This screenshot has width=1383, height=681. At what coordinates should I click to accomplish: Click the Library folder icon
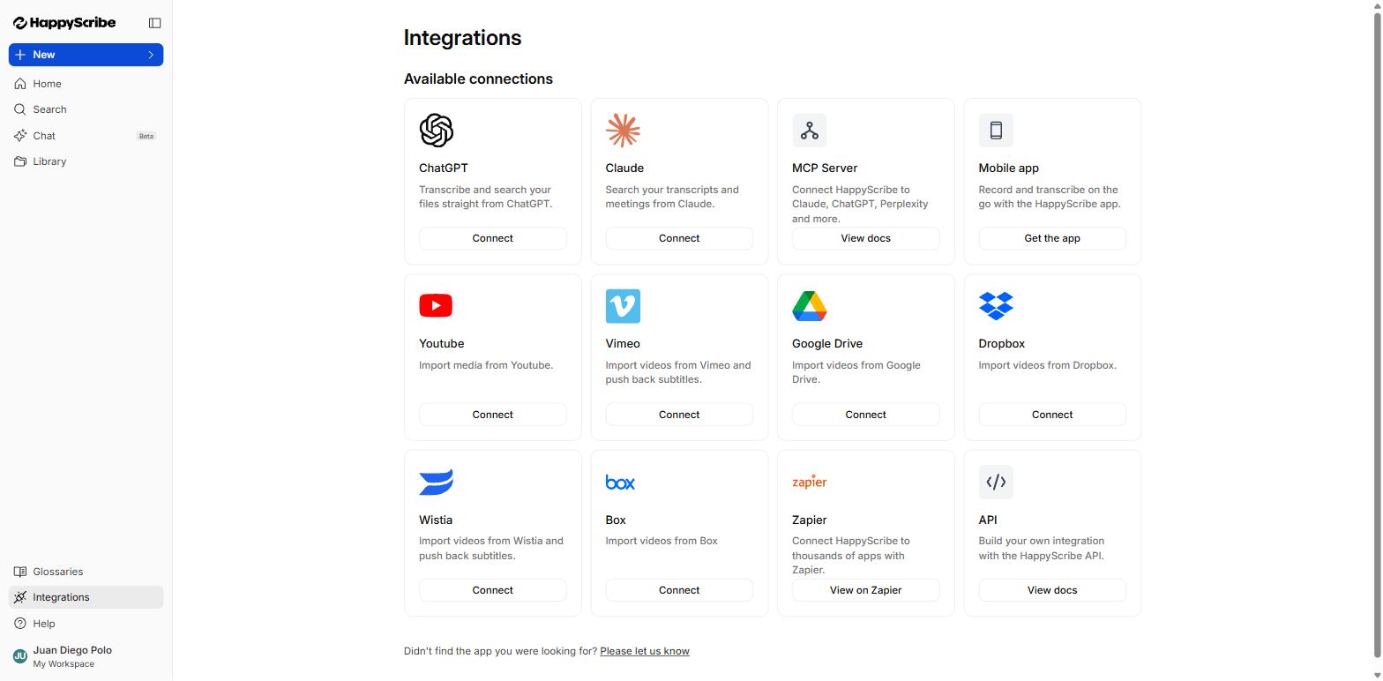pos(20,161)
